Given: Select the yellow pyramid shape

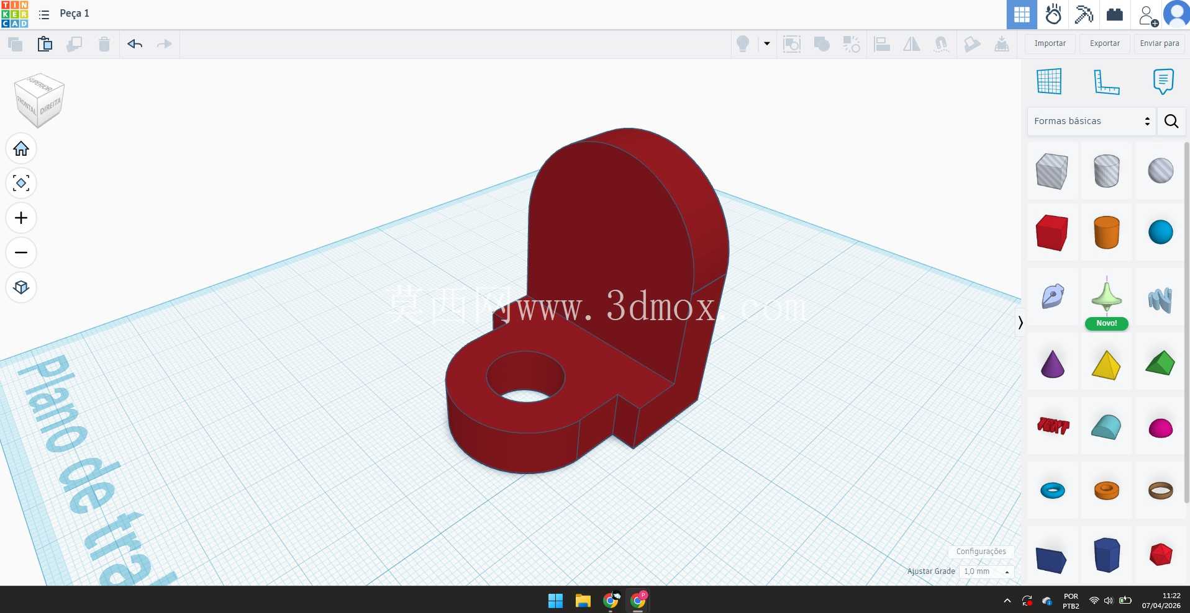Looking at the screenshot, I should pos(1106,365).
